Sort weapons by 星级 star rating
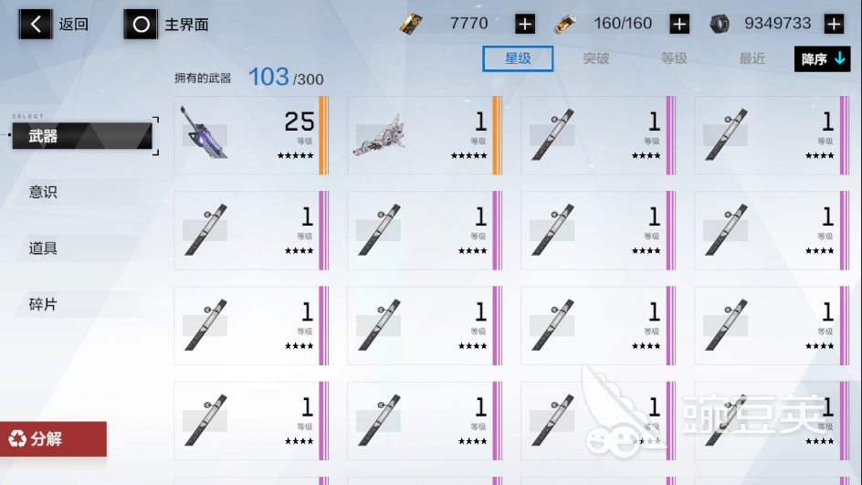Screen dimensions: 862x485 tap(518, 58)
